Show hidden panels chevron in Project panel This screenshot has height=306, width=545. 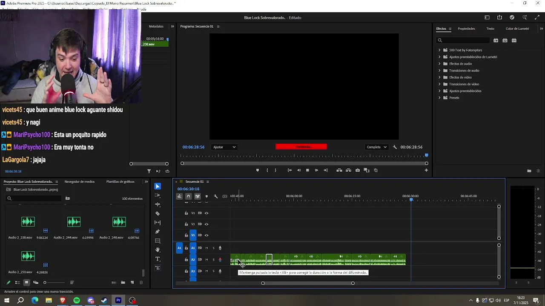coord(146,182)
